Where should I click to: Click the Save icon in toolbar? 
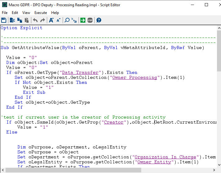pos(4,20)
